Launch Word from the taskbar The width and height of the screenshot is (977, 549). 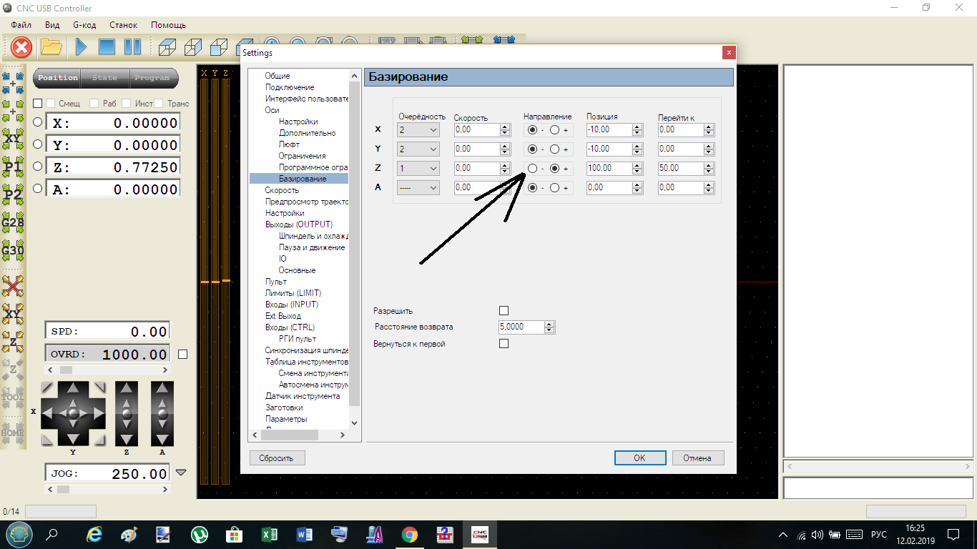point(304,535)
